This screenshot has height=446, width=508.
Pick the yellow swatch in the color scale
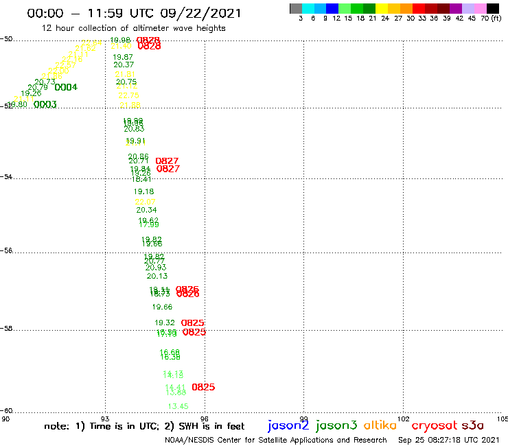(x=382, y=8)
